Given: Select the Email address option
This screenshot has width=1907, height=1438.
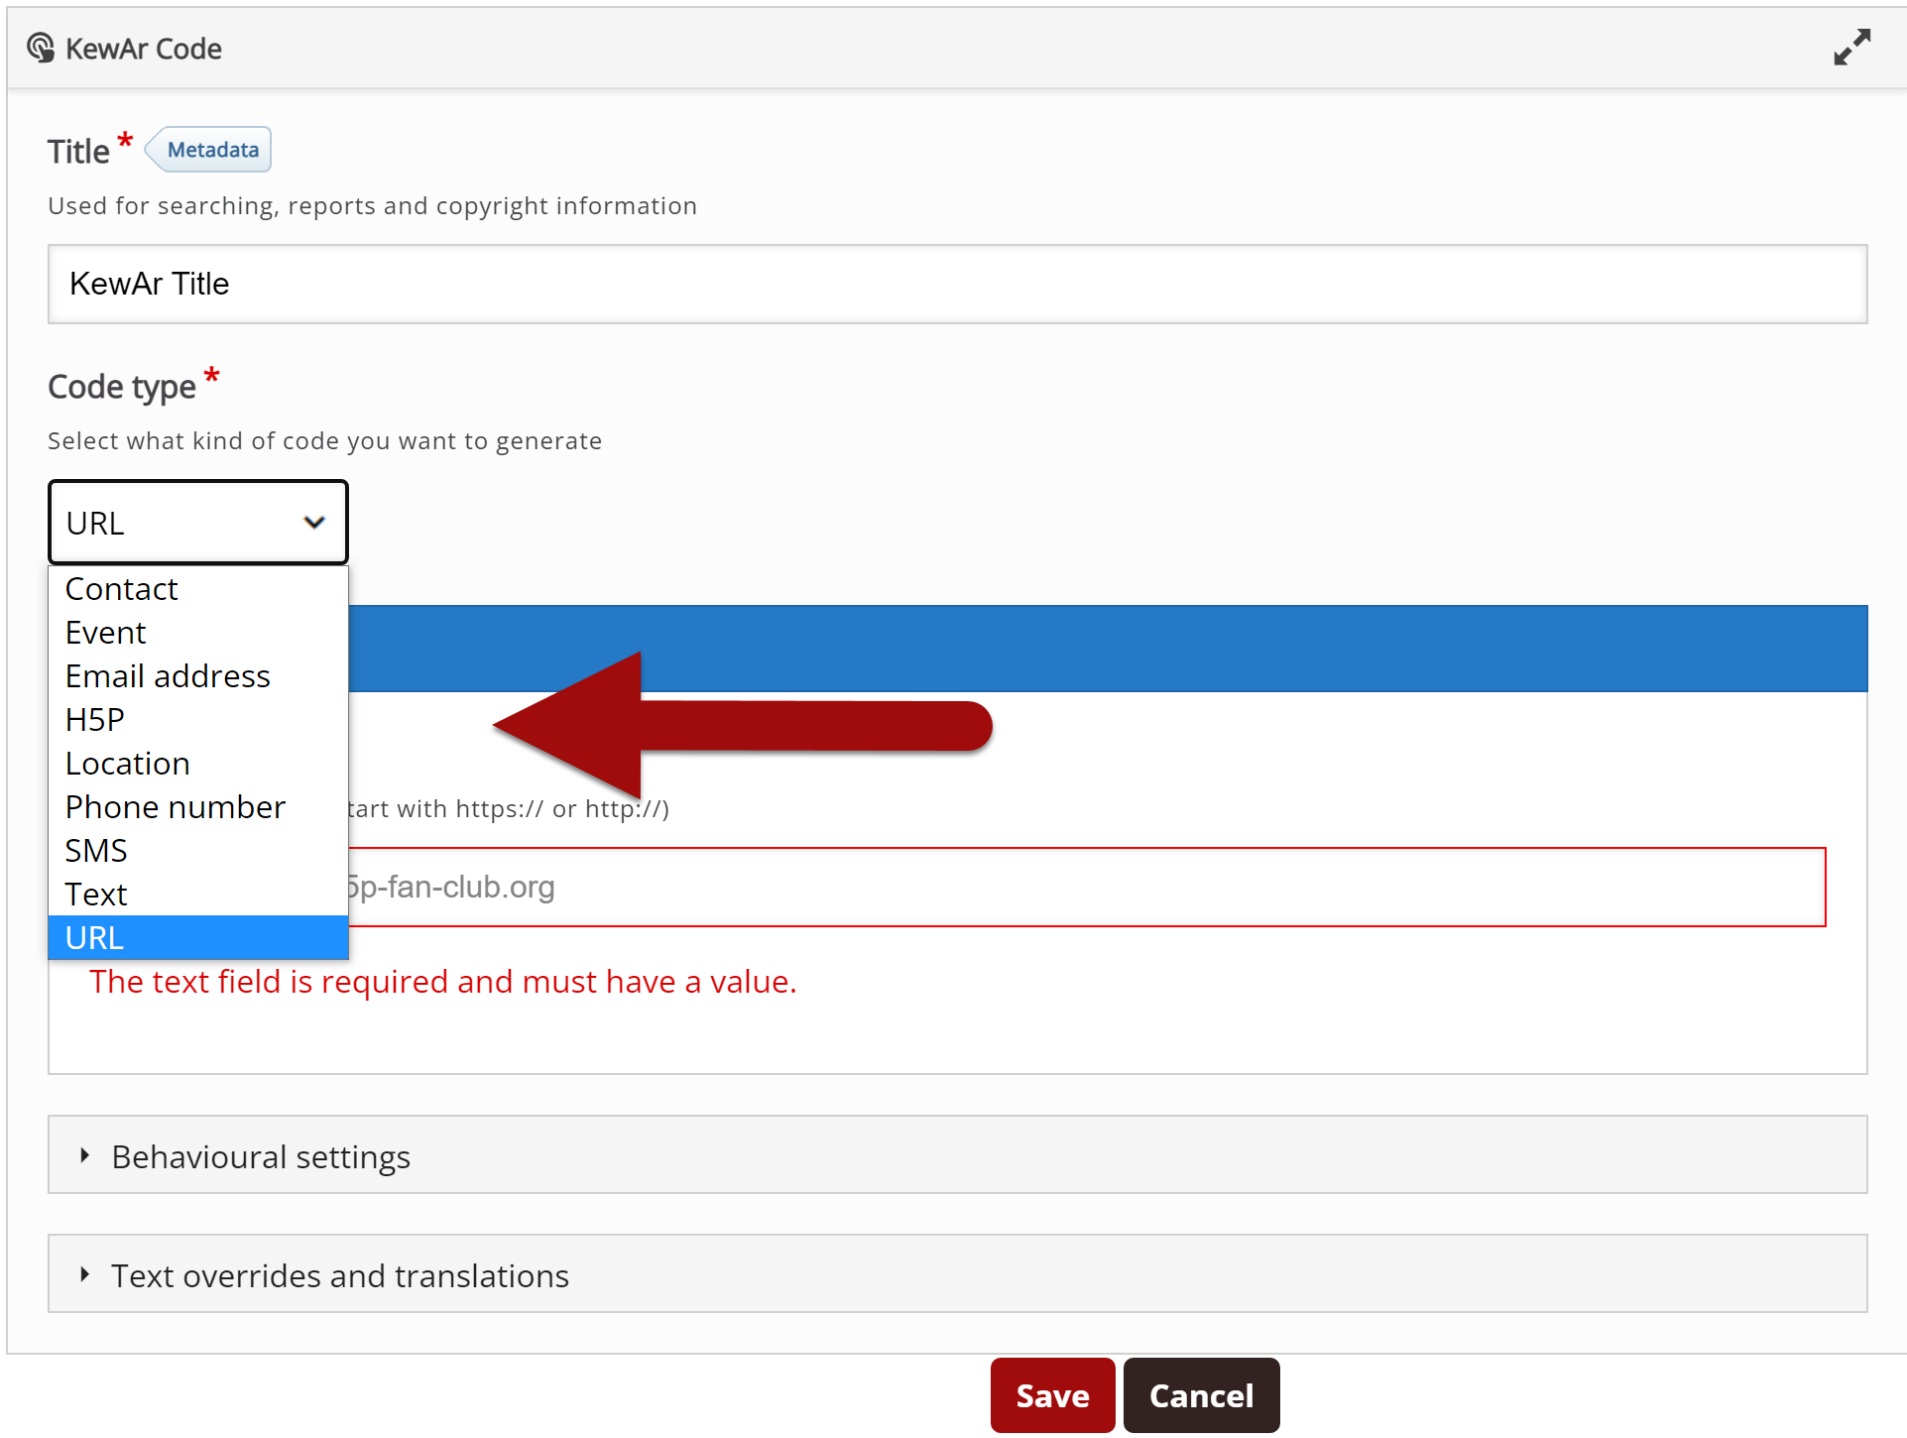Looking at the screenshot, I should click(x=168, y=676).
